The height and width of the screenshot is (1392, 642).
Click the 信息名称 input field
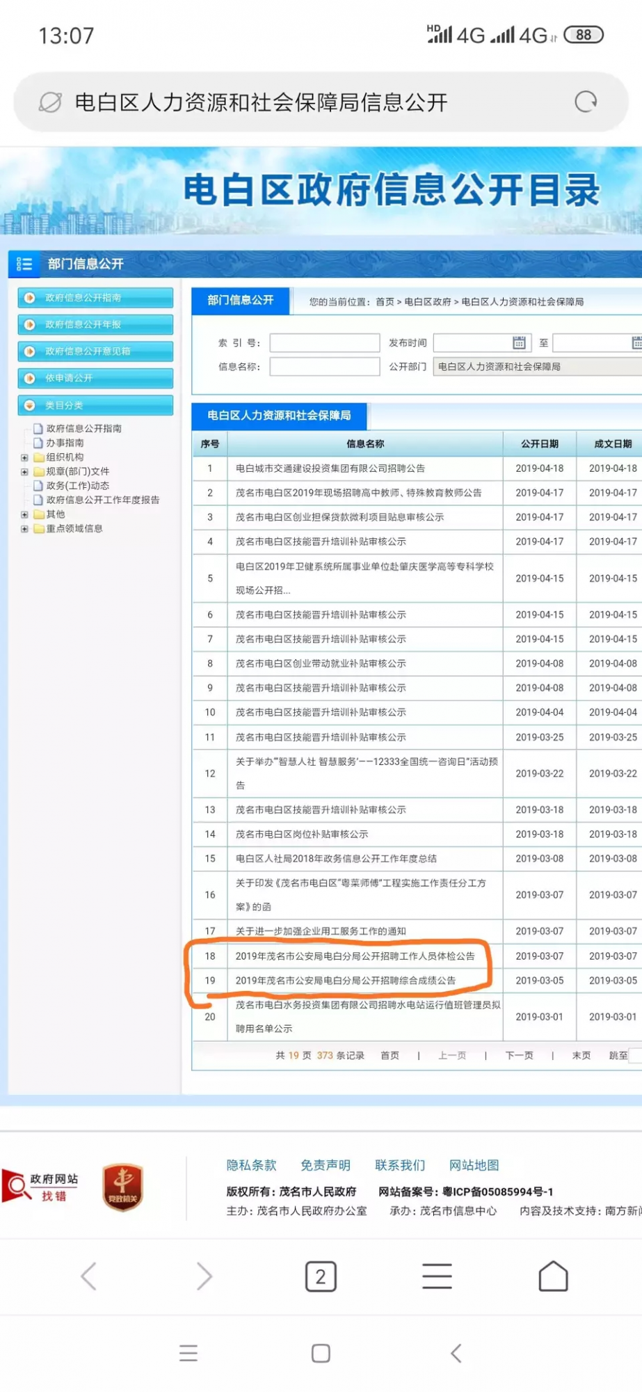click(x=325, y=366)
